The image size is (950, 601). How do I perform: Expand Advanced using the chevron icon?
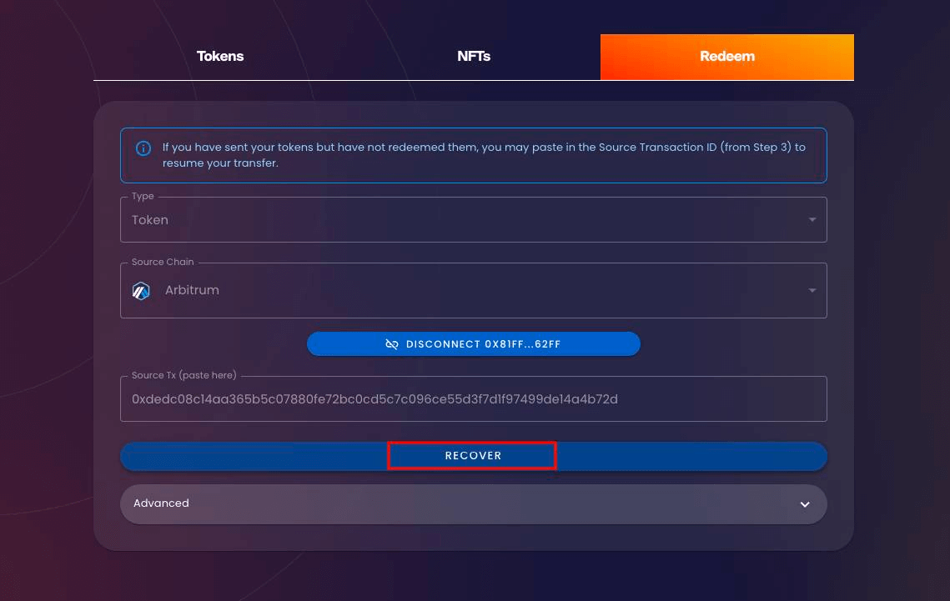(805, 504)
